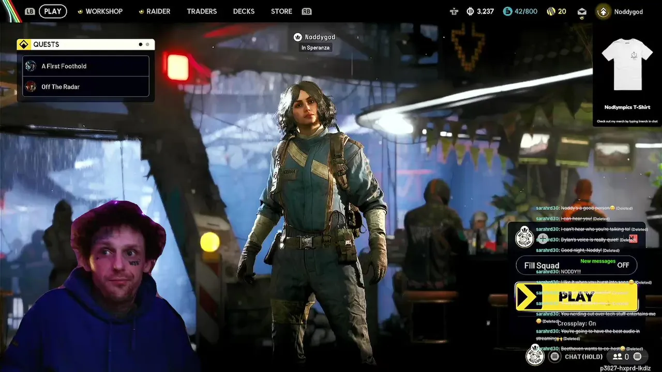Open the Off The Radar quest
Viewport: 662px width, 372px height.
point(86,87)
